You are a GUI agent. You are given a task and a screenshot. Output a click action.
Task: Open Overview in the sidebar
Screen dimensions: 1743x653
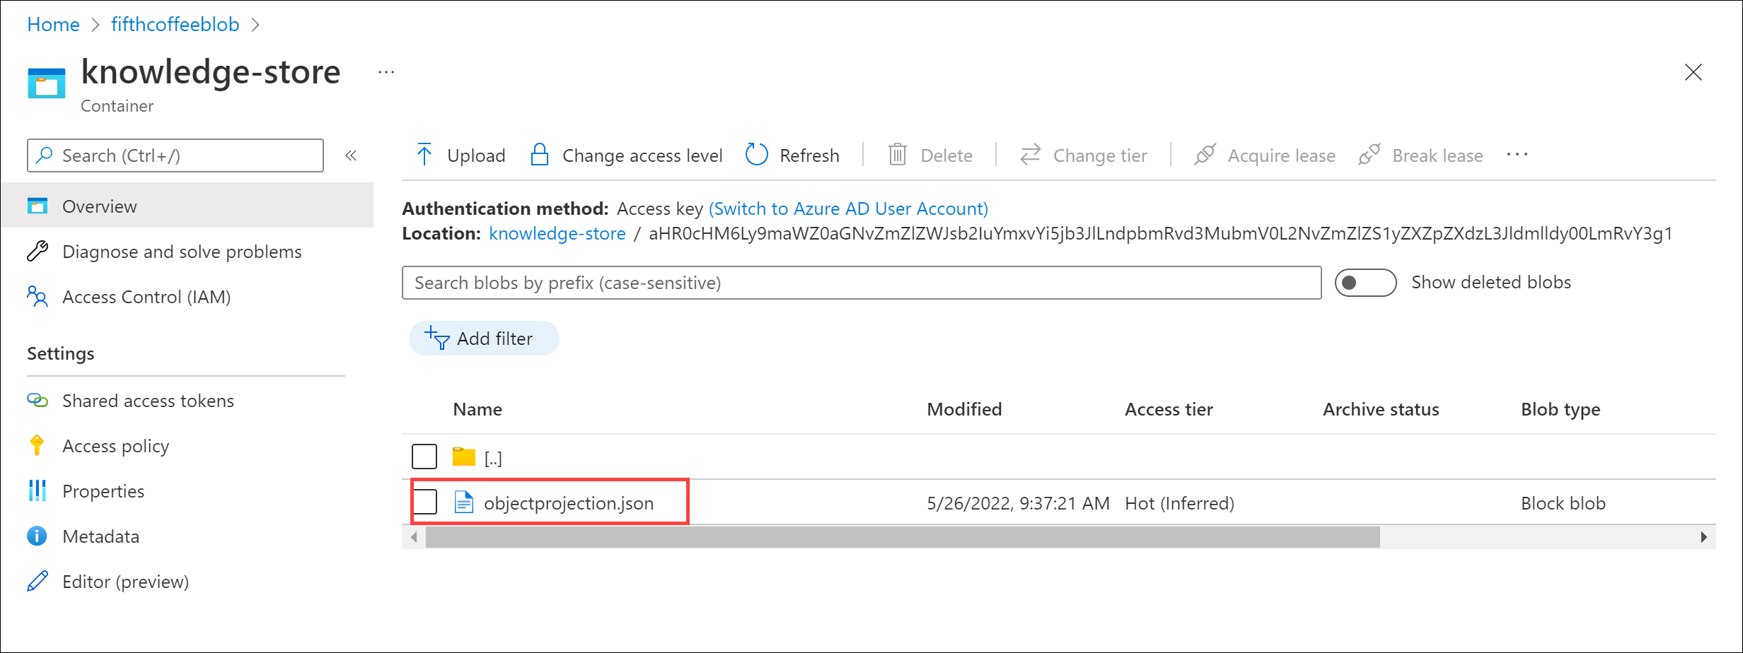(x=187, y=206)
